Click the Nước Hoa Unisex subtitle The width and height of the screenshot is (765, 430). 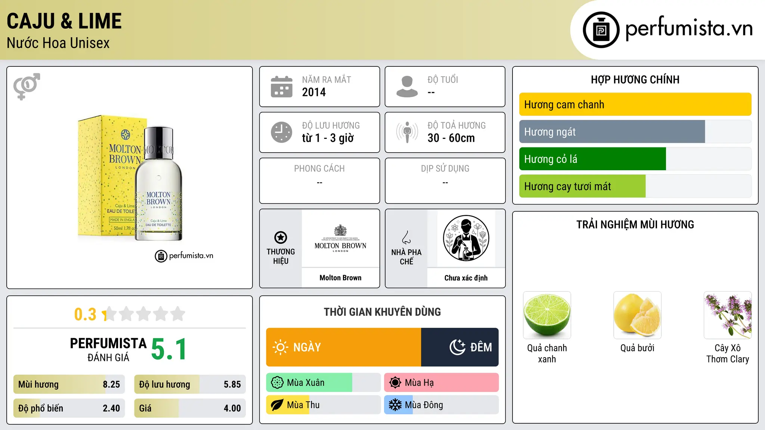[x=58, y=43]
